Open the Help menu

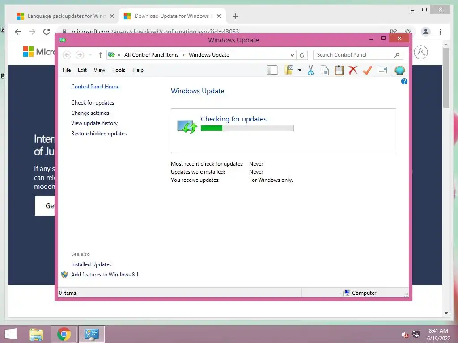[138, 70]
